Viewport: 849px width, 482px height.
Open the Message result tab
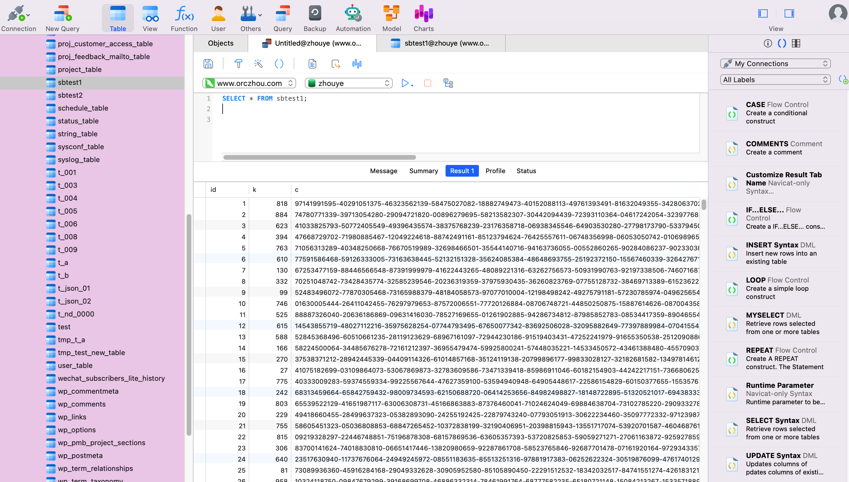coord(384,171)
